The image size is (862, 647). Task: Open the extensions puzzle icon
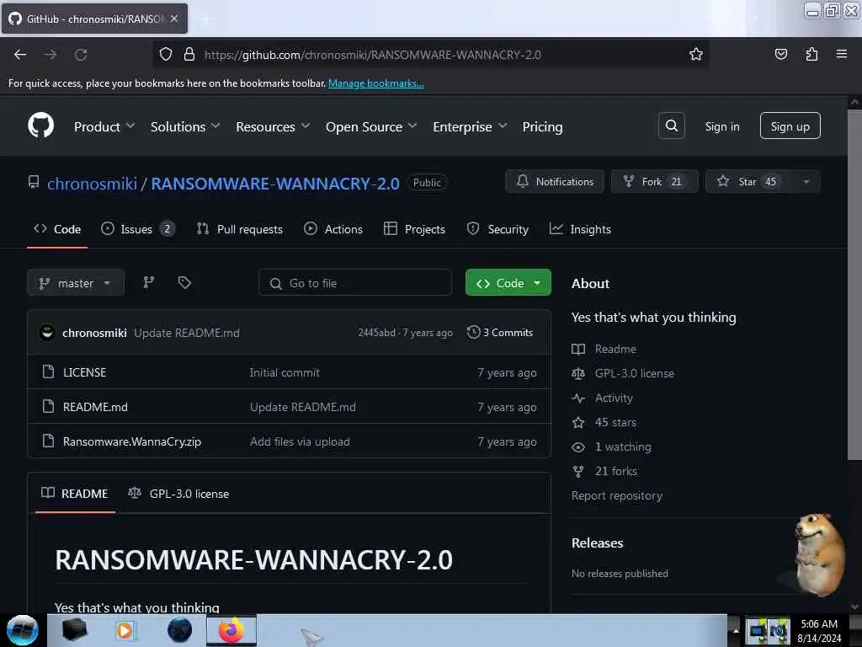tap(811, 54)
